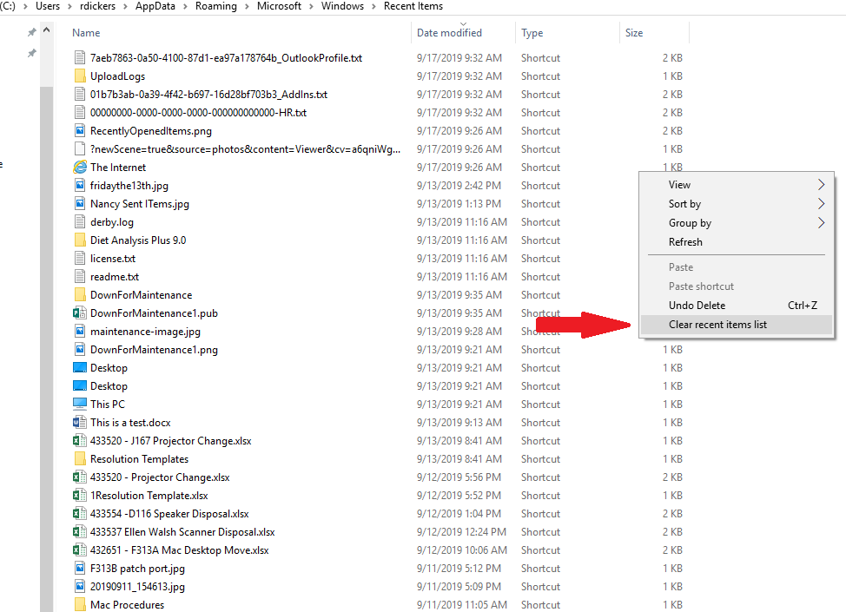Open path dropdown after rdickers breadcrumb
846x612 pixels.
[x=126, y=6]
